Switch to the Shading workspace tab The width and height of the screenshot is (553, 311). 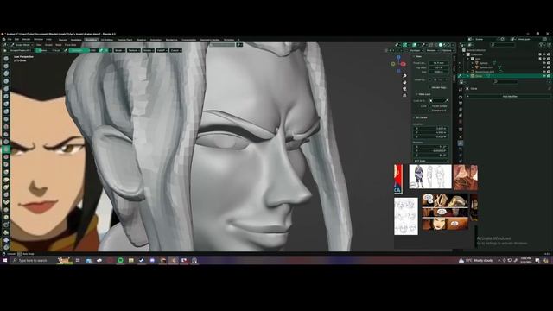tap(141, 40)
